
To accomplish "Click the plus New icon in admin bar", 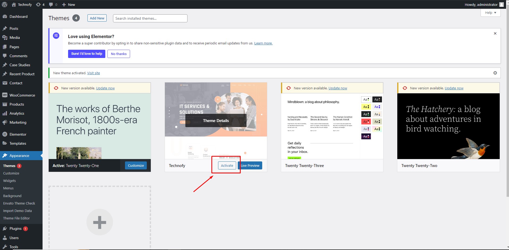I will tap(64, 5).
